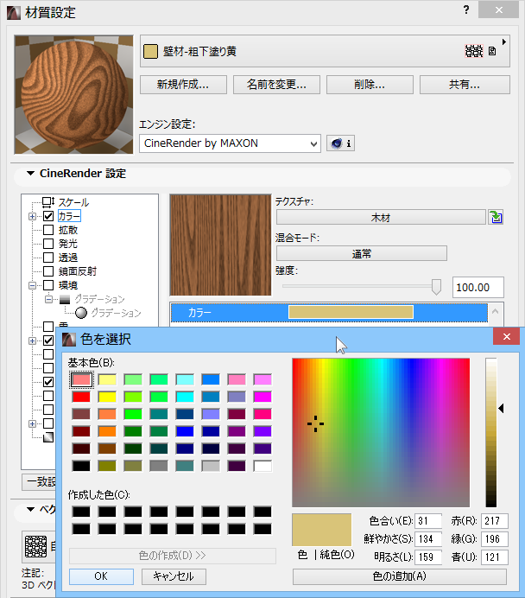This screenshot has height=598, width=525.
Task: Click the channel list scroll-up arrow
Action: click(x=496, y=312)
